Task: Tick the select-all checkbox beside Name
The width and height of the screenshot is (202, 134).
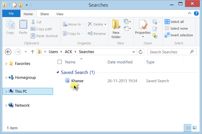Action: (60, 62)
